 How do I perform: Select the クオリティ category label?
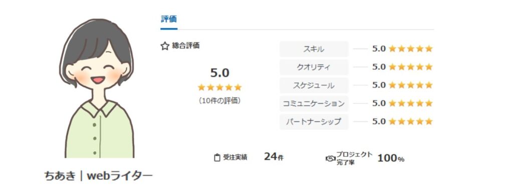[x=314, y=67]
